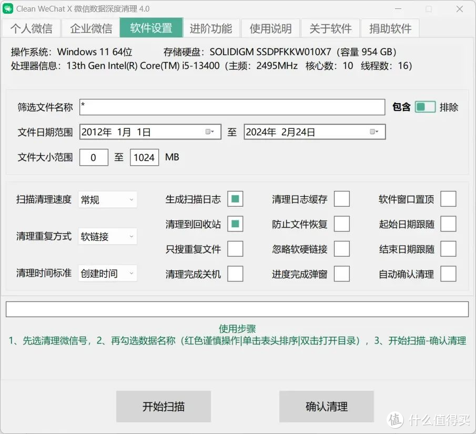The image size is (476, 434).
Task: Check 结束日期跟随 checkbox
Action: coord(448,249)
